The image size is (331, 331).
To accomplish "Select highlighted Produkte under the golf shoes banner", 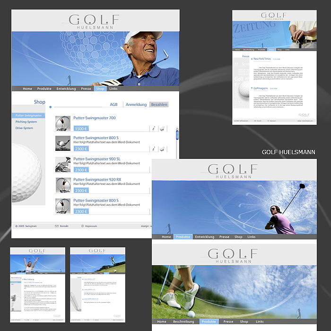I will [209, 322].
